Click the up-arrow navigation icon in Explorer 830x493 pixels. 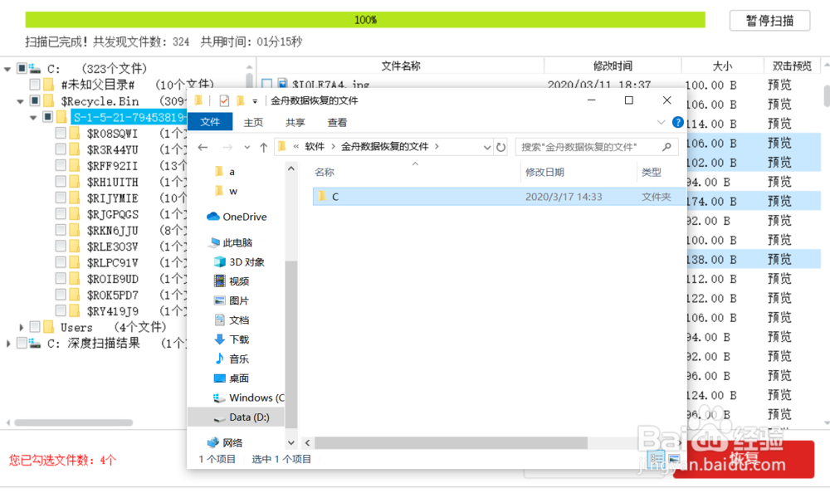(262, 145)
